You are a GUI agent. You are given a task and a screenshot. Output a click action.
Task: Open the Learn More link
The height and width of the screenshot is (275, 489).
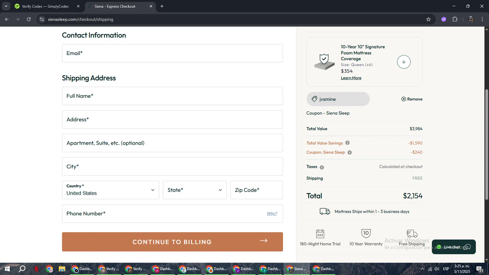pyautogui.click(x=351, y=78)
